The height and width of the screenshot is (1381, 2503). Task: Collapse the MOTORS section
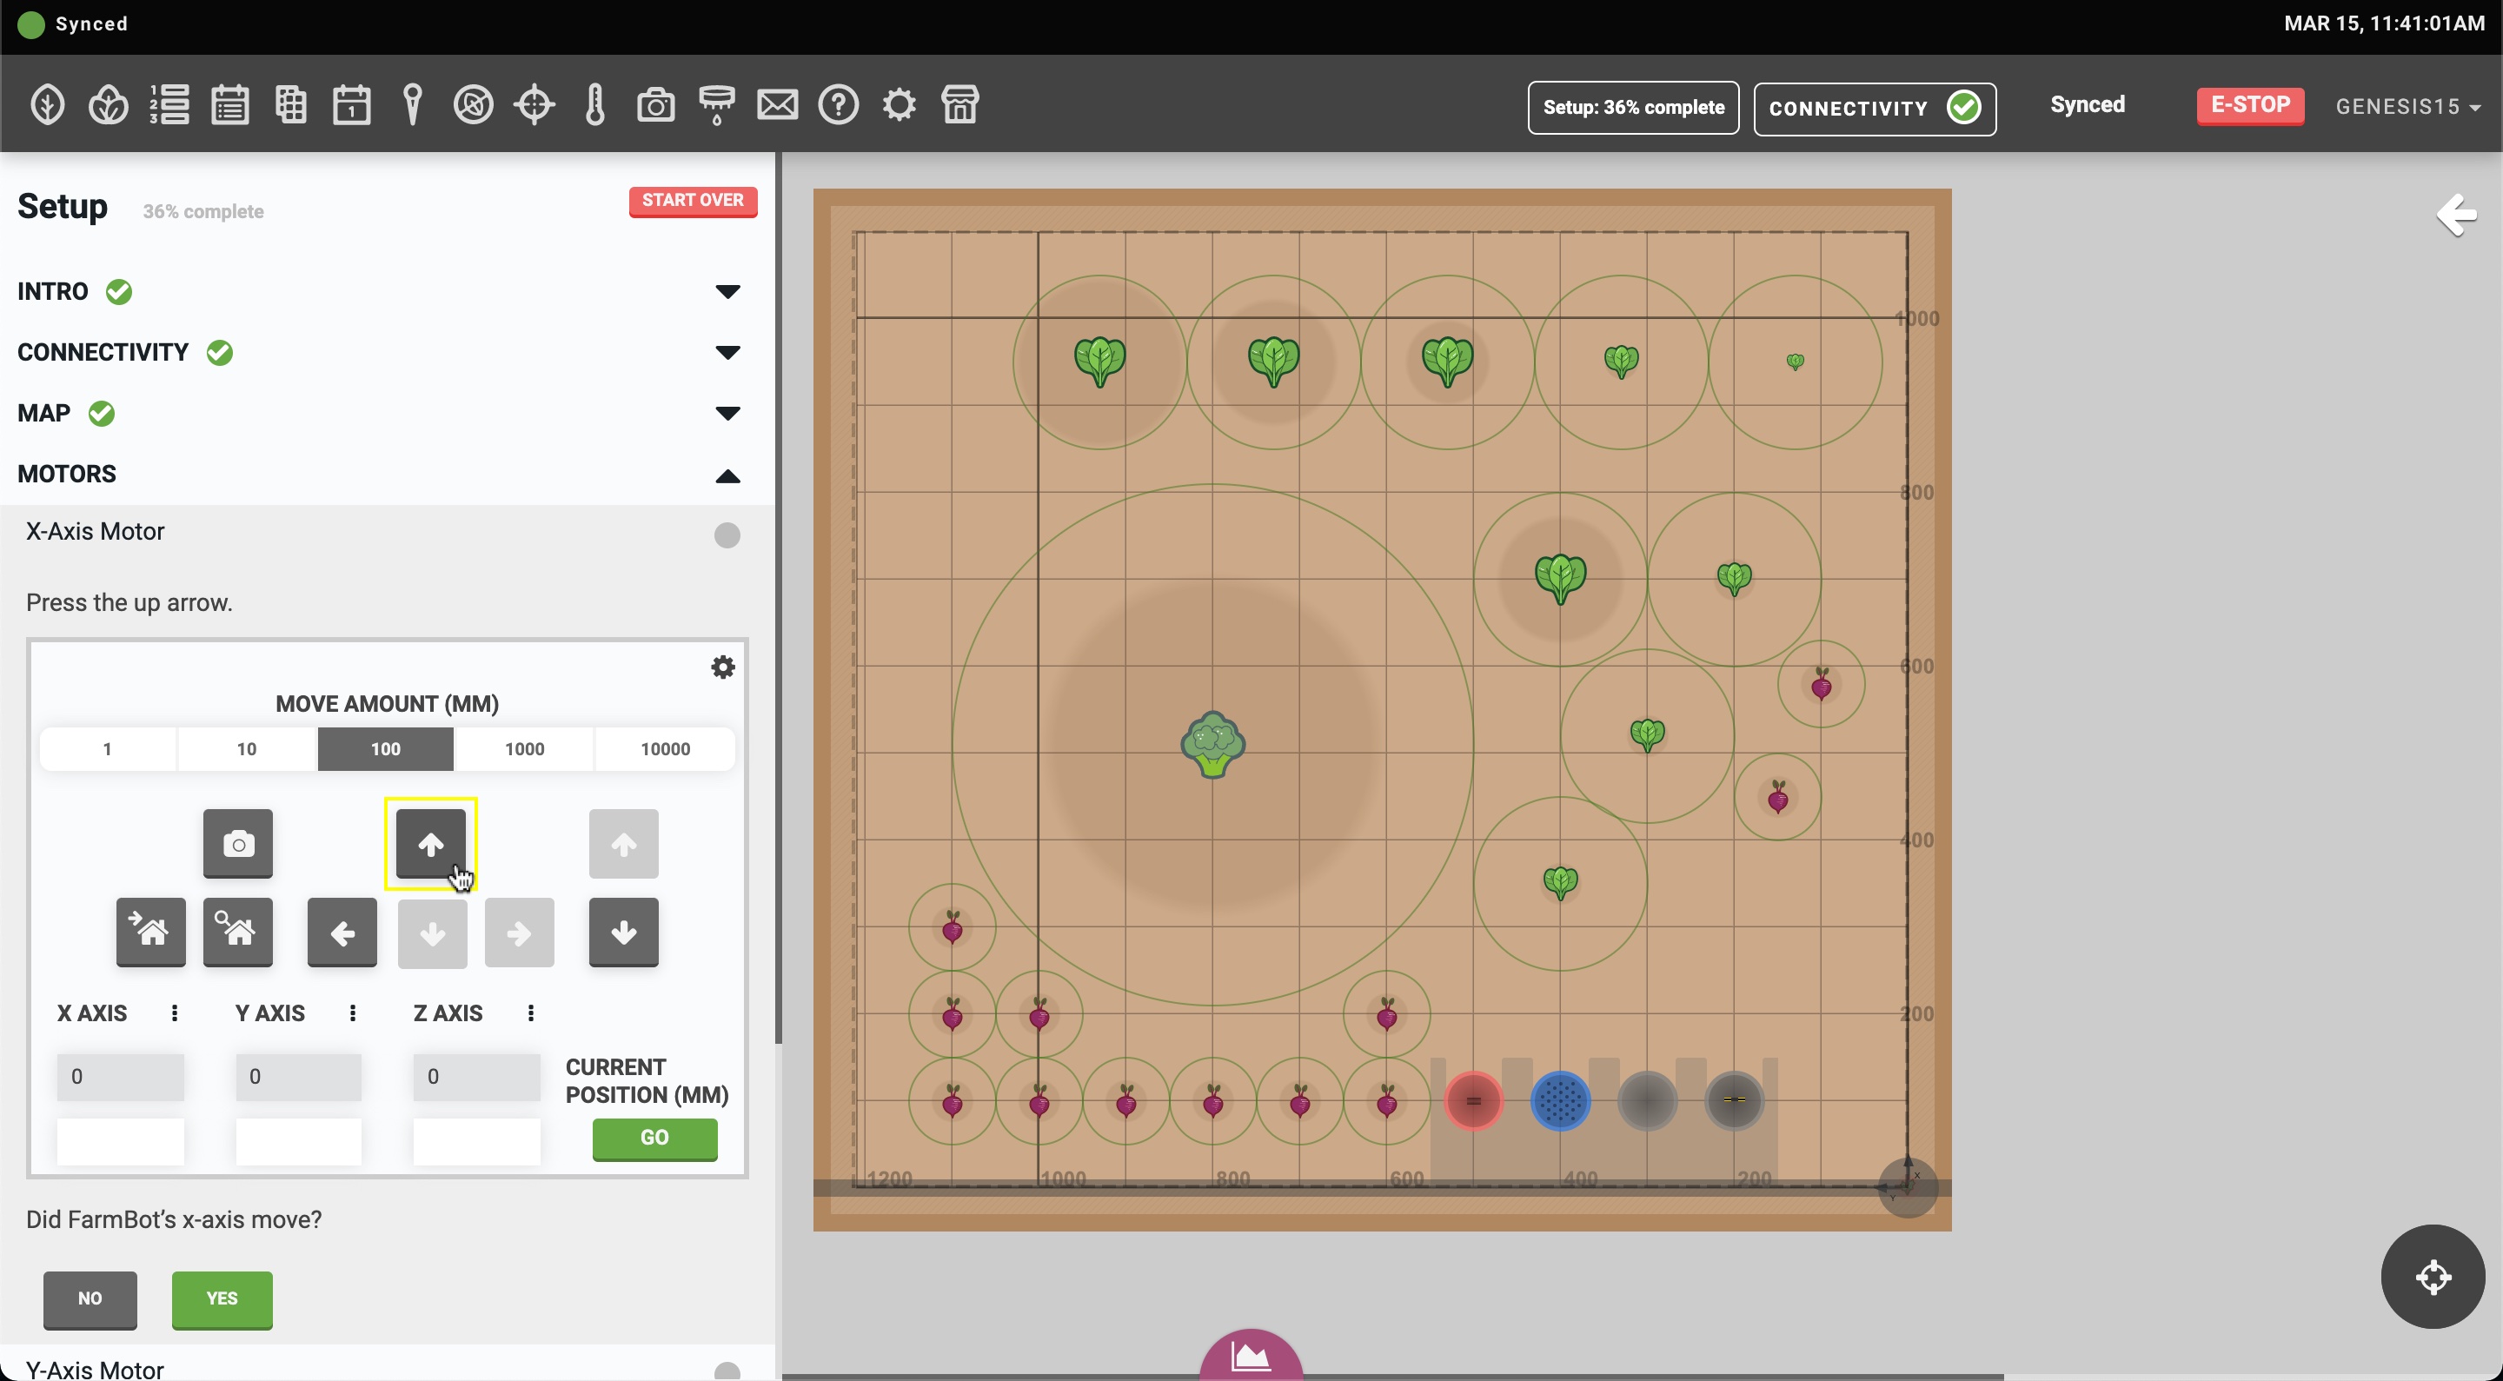727,475
